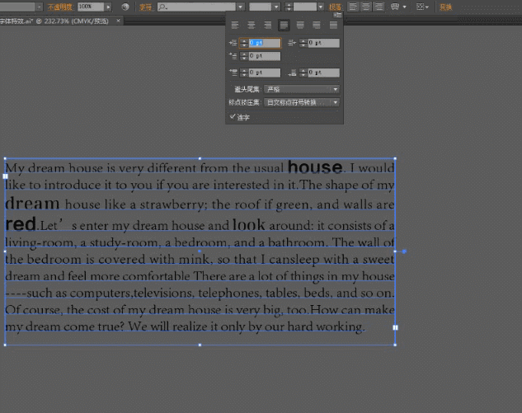The height and width of the screenshot is (413, 522).
Task: Click the space before stepper arrows
Action: [244, 73]
